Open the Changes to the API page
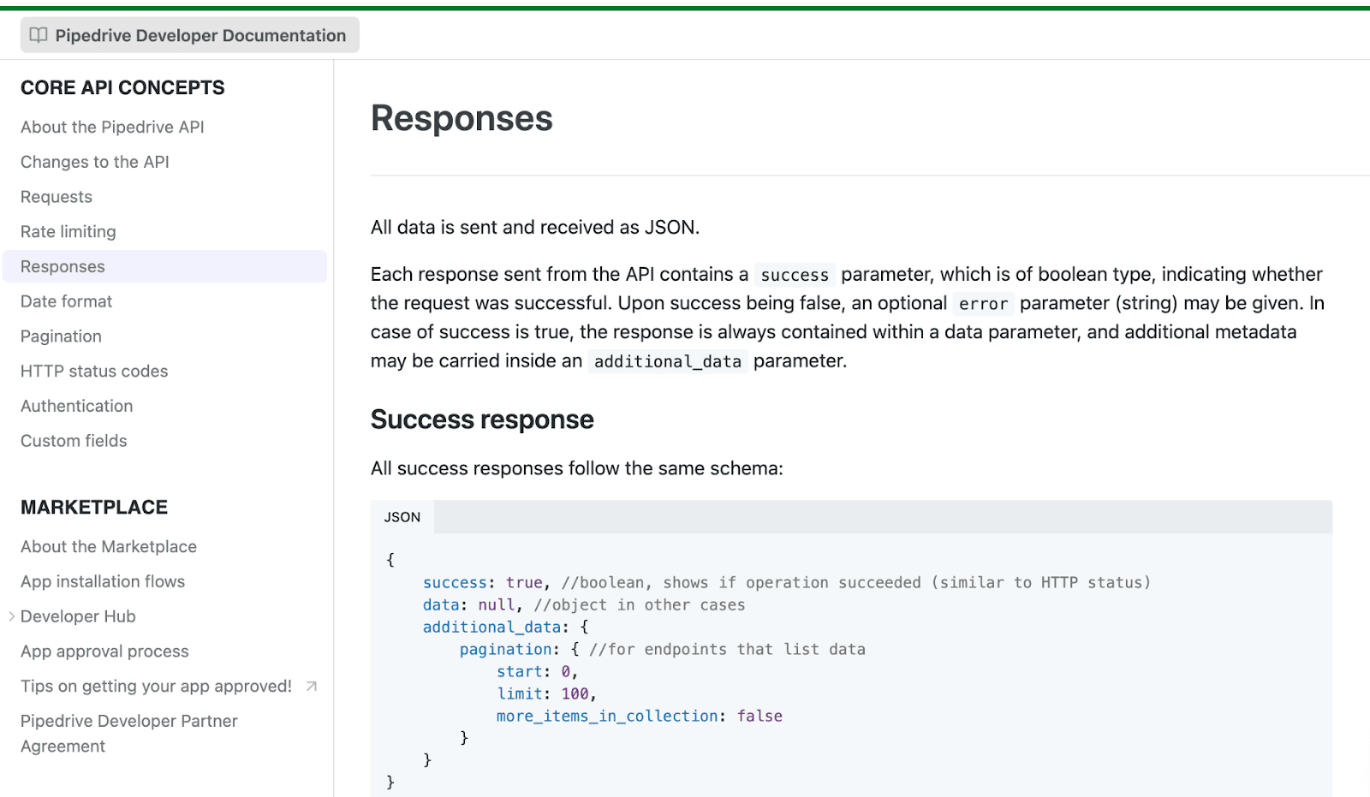The height and width of the screenshot is (797, 1370). tap(94, 162)
